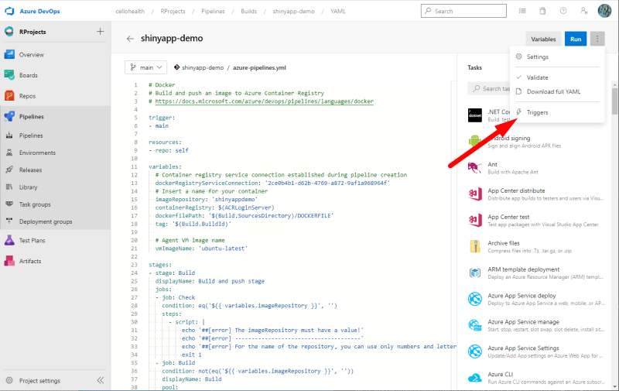The height and width of the screenshot is (391, 619).
Task: Click the RProjects breadcrumb
Action: [173, 11]
